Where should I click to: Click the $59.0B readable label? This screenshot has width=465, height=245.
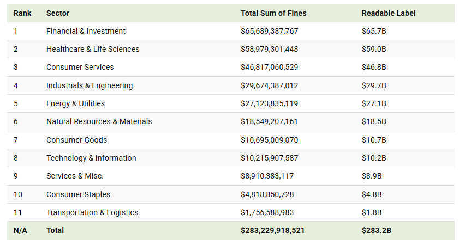(374, 49)
